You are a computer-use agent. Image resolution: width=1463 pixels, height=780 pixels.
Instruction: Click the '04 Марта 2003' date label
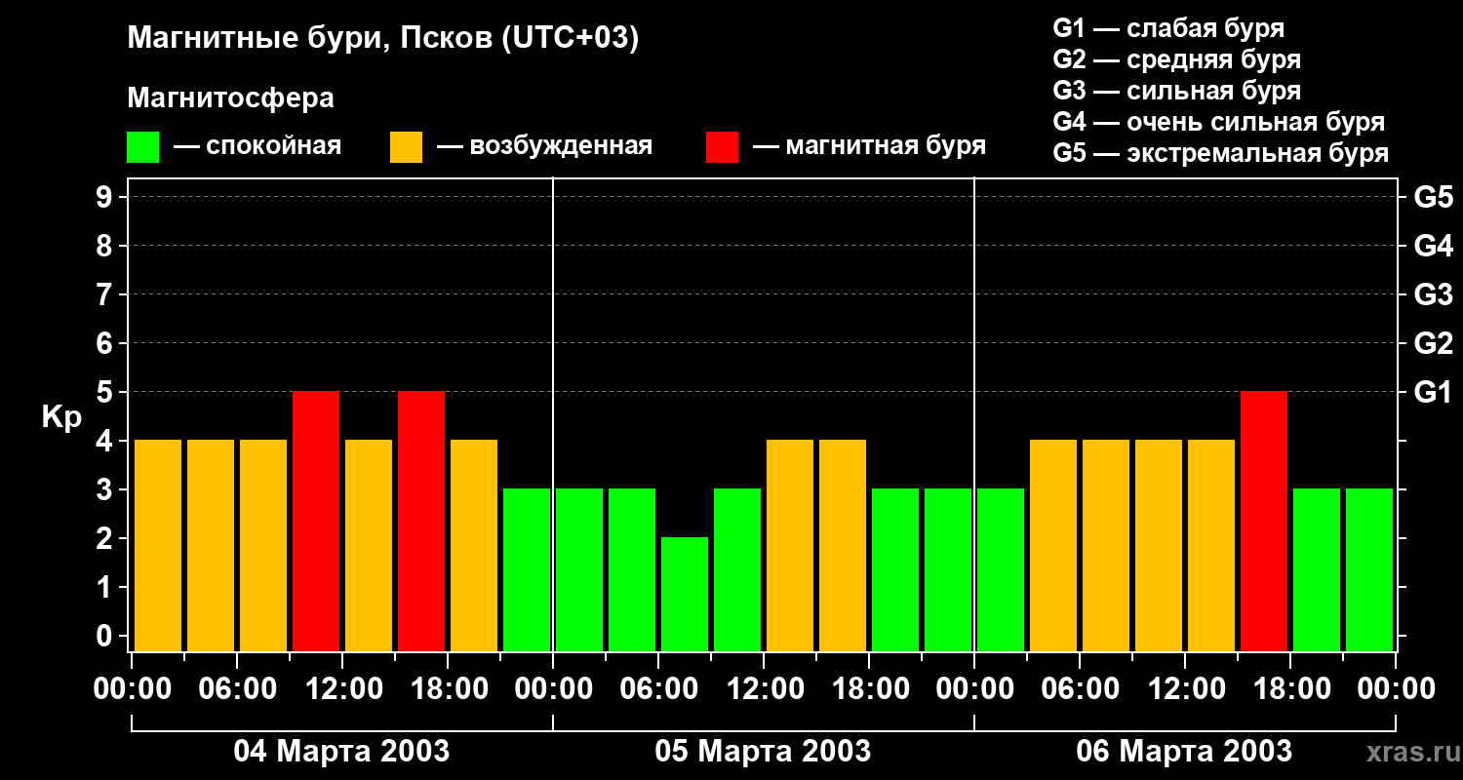point(341,752)
